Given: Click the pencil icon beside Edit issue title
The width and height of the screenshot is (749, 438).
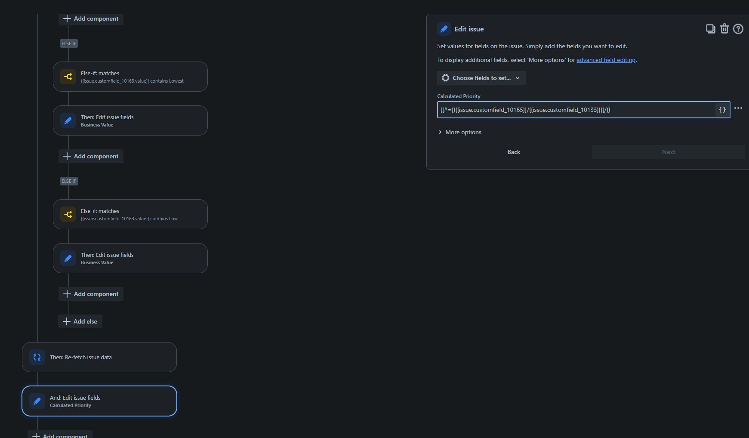Looking at the screenshot, I should [444, 28].
